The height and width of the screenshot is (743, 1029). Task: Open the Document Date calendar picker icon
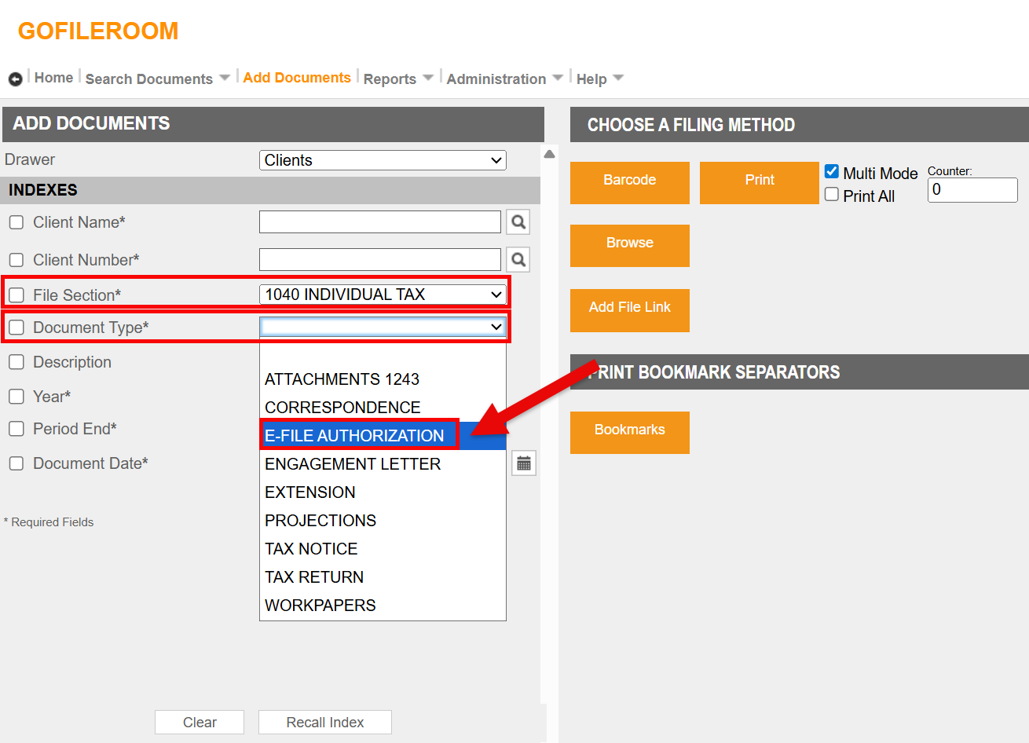point(524,463)
